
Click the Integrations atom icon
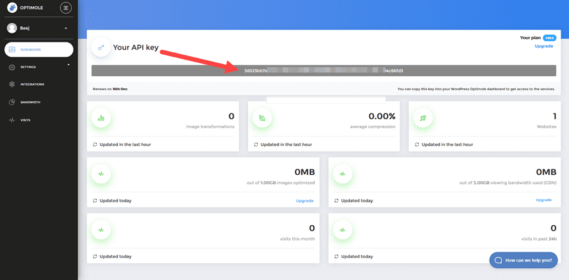(12, 85)
